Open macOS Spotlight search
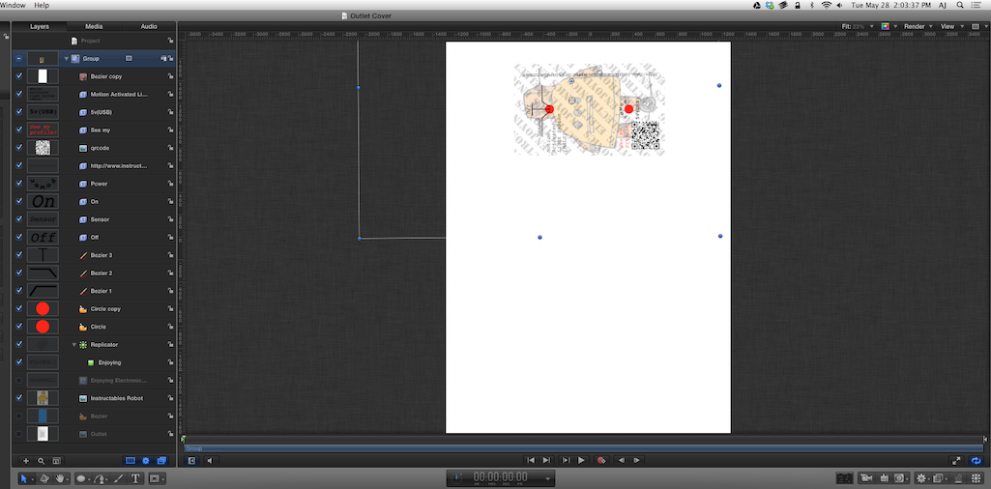991x489 pixels. click(958, 5)
